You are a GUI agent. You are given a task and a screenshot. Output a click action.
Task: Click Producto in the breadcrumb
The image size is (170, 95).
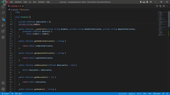point(26,10)
